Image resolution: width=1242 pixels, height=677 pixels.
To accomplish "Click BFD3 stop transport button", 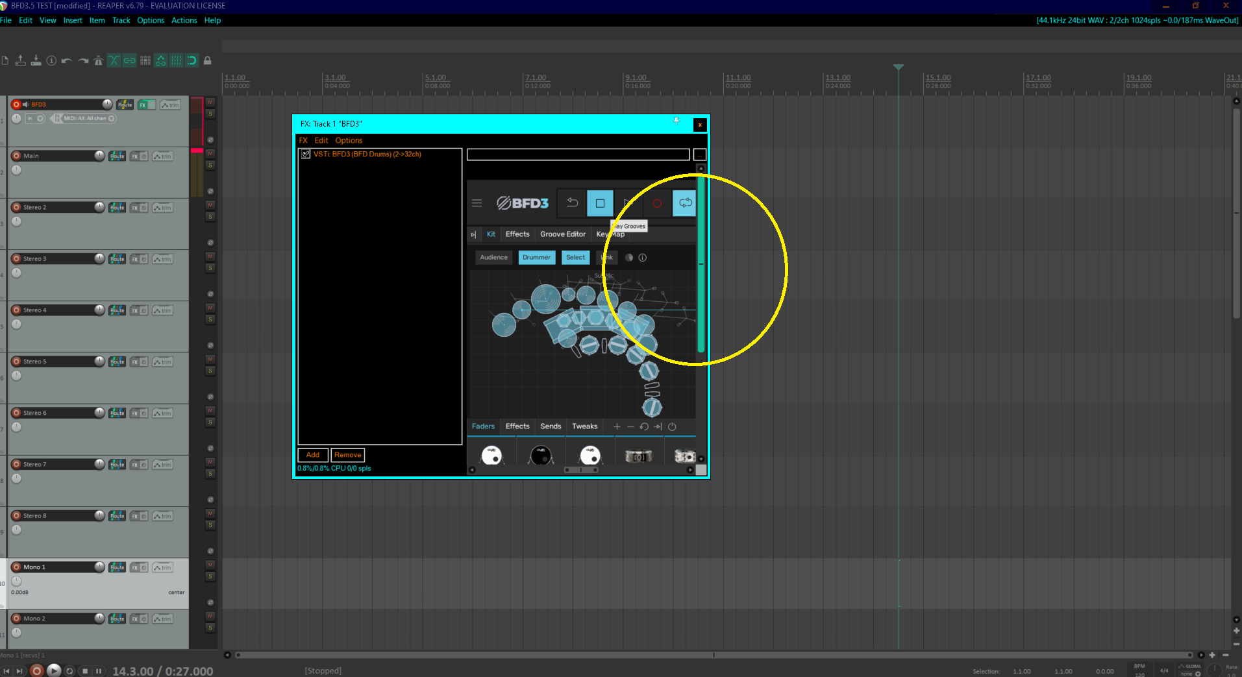I will point(600,203).
